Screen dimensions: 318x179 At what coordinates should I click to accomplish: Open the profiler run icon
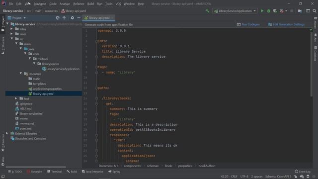(x=282, y=11)
